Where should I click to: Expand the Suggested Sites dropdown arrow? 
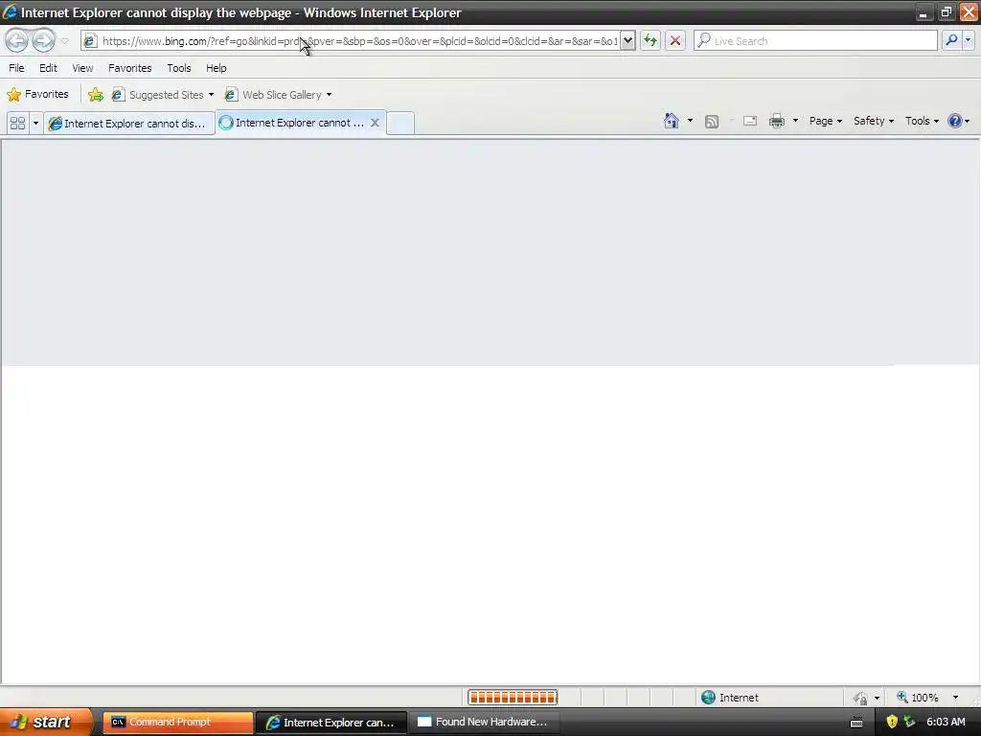pyautogui.click(x=211, y=95)
